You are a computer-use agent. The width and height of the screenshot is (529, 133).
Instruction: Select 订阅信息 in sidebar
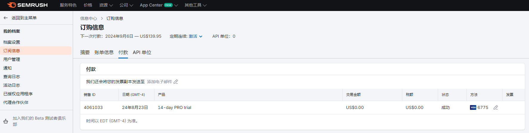(36, 51)
